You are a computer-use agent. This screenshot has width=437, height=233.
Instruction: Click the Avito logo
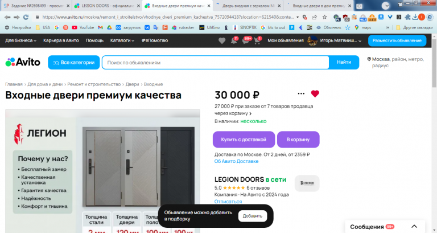[23, 62]
